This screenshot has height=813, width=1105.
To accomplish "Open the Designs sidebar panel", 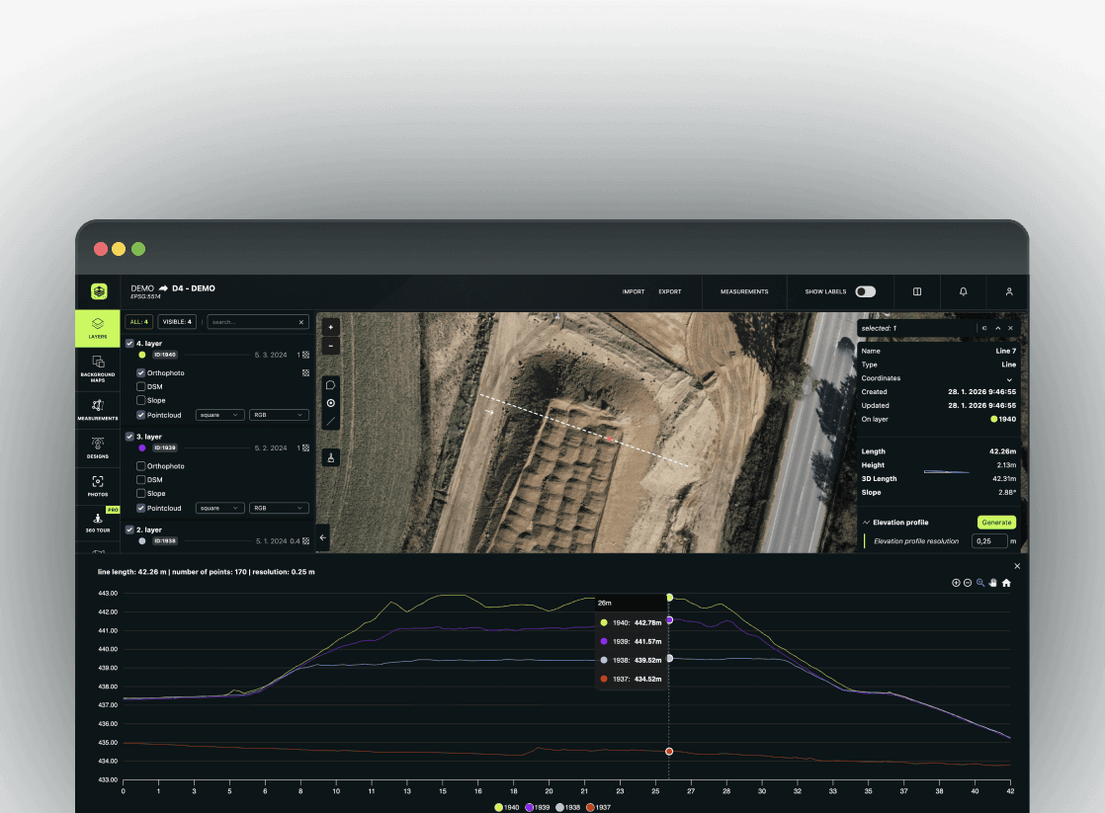I will [98, 447].
